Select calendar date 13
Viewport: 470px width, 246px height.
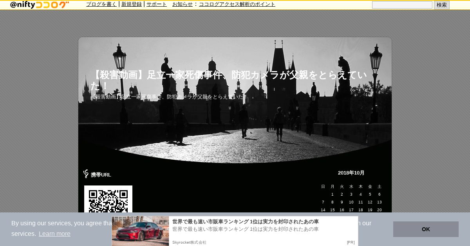point(380,202)
